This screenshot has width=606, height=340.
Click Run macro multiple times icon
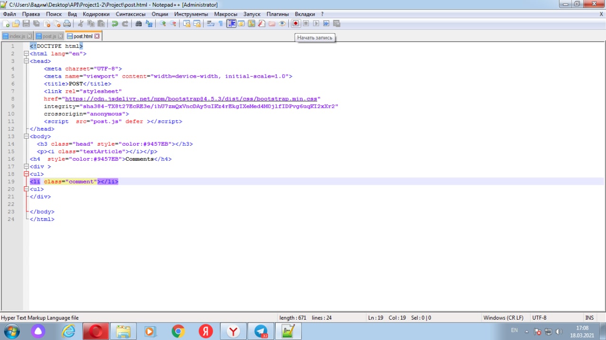point(326,24)
